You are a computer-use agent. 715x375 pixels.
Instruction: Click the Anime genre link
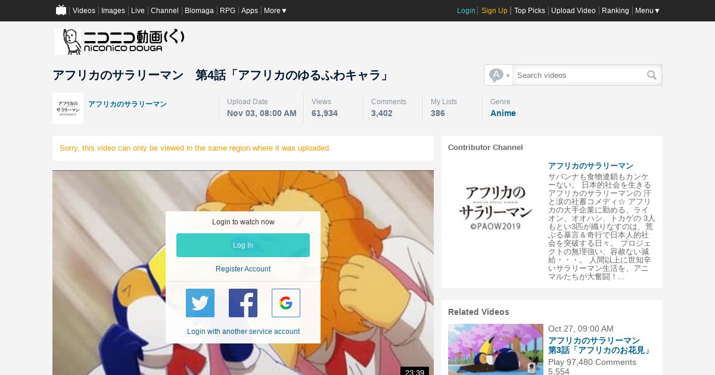coord(503,113)
